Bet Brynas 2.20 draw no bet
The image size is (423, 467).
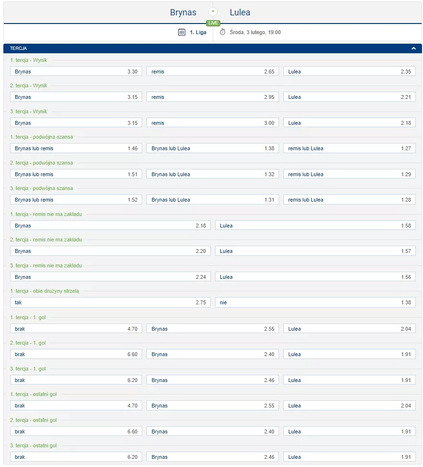tap(110, 251)
